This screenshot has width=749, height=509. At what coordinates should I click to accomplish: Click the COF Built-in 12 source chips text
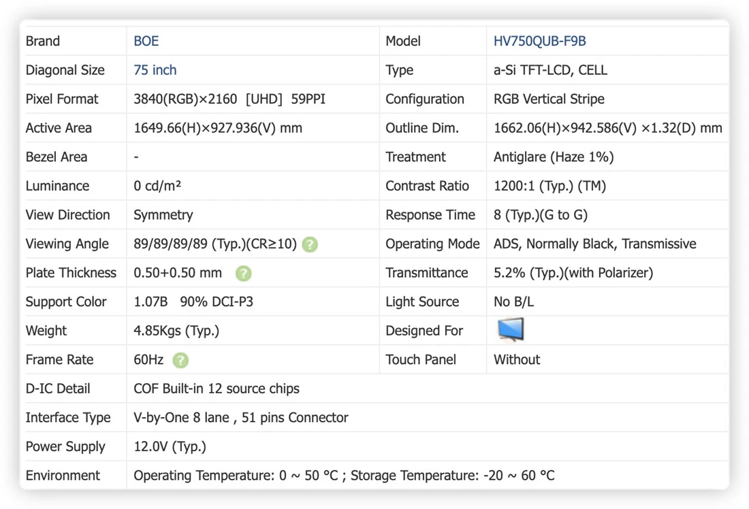[217, 389]
